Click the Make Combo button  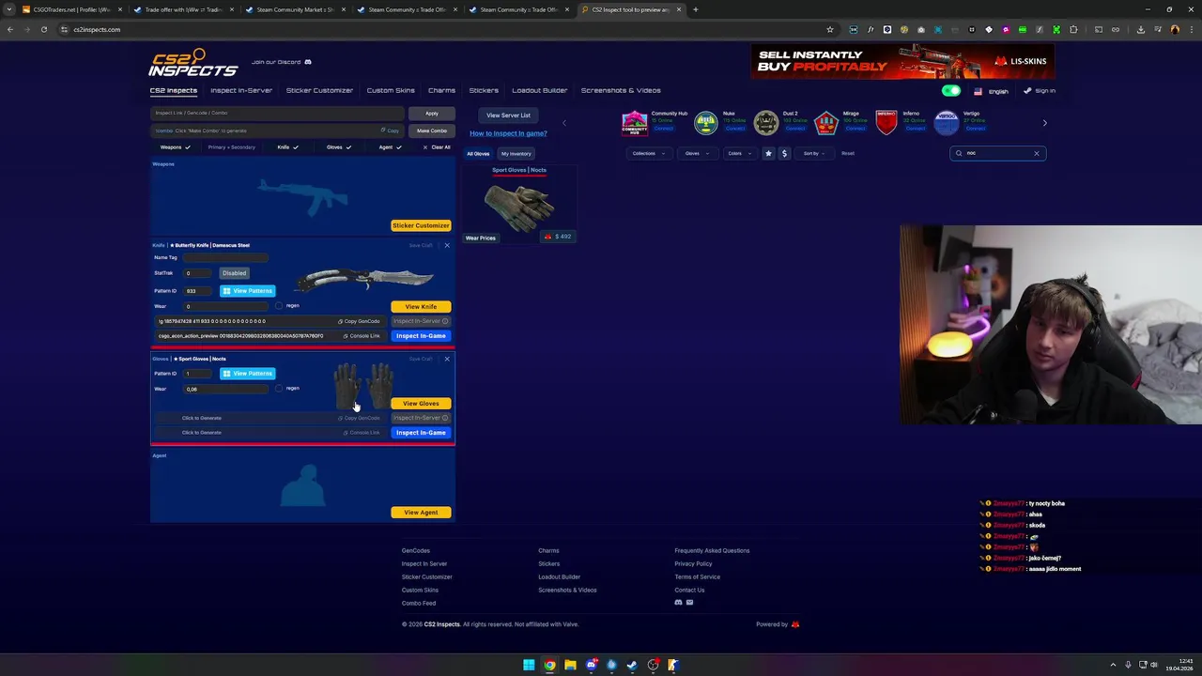tap(432, 131)
